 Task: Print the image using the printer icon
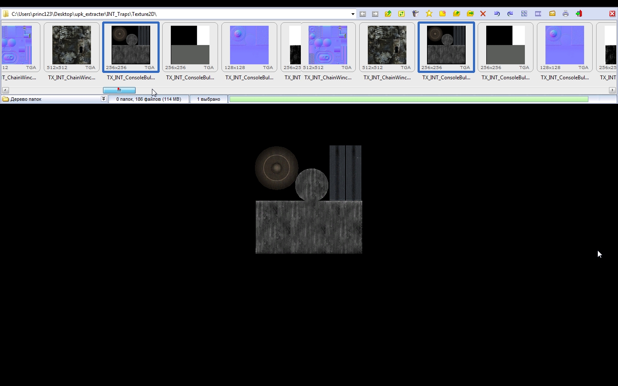pos(566,14)
